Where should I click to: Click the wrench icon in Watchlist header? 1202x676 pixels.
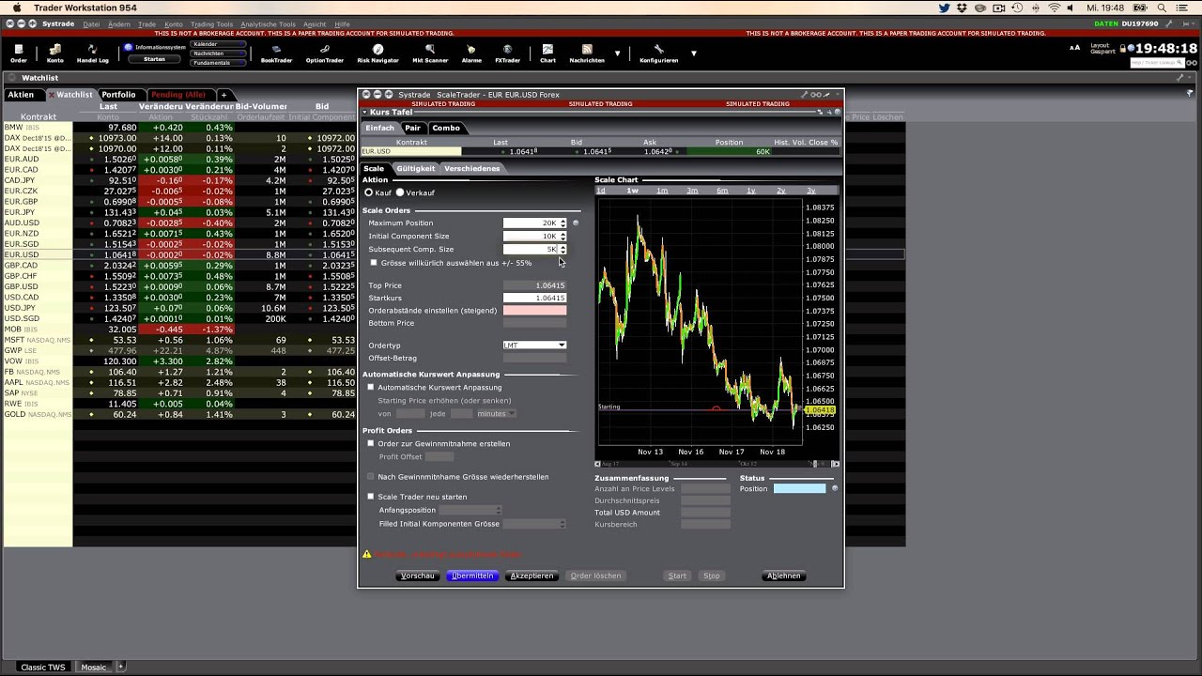coord(1180,78)
